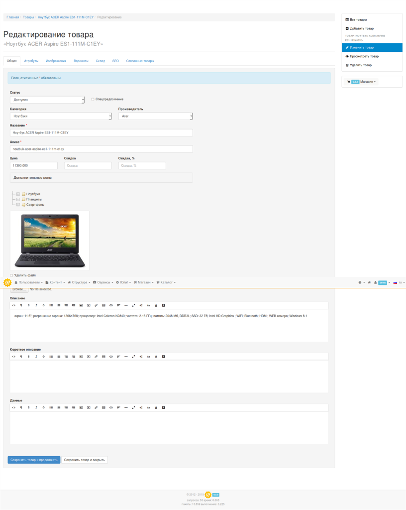
Task: Click alignment icon in Короткое описание toolbar
Action: (x=118, y=357)
